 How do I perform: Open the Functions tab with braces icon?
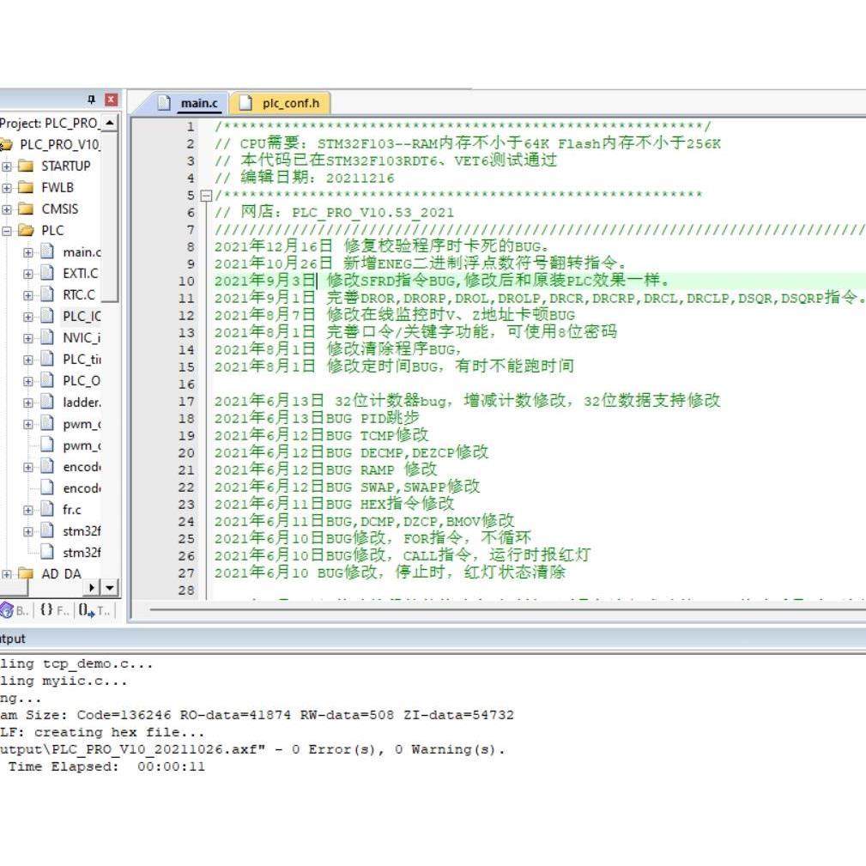47,609
